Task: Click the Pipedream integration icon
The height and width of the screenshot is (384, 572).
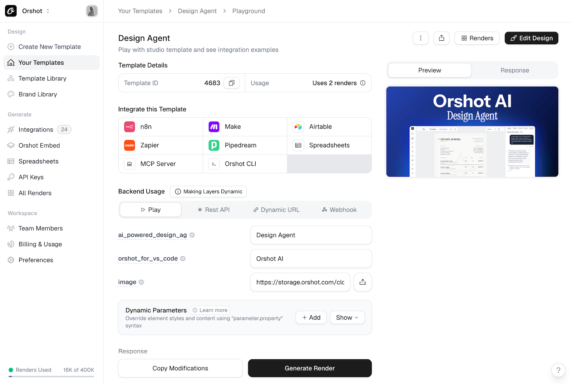Action: coord(214,145)
